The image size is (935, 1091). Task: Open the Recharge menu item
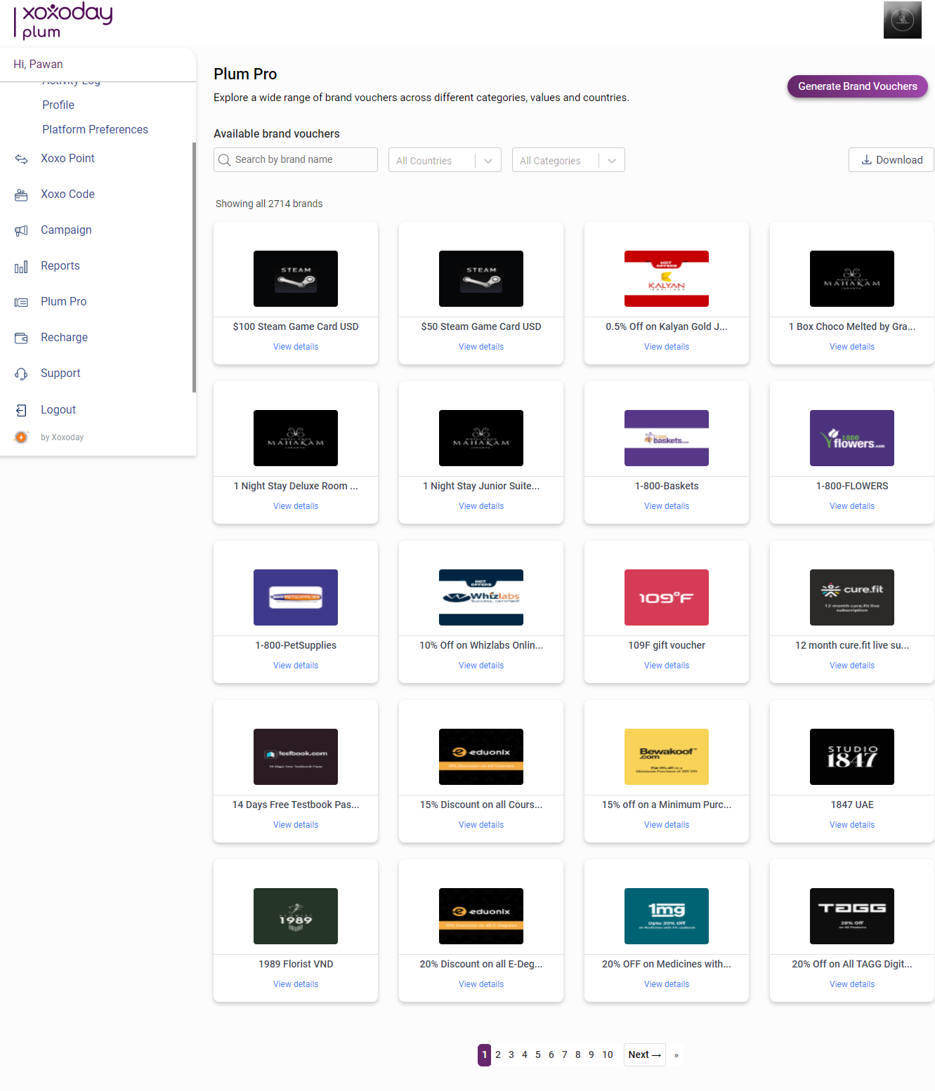[64, 338]
